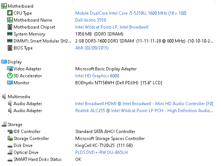Select the Display category monitor icon
The height and width of the screenshot is (166, 221).
click(4, 62)
